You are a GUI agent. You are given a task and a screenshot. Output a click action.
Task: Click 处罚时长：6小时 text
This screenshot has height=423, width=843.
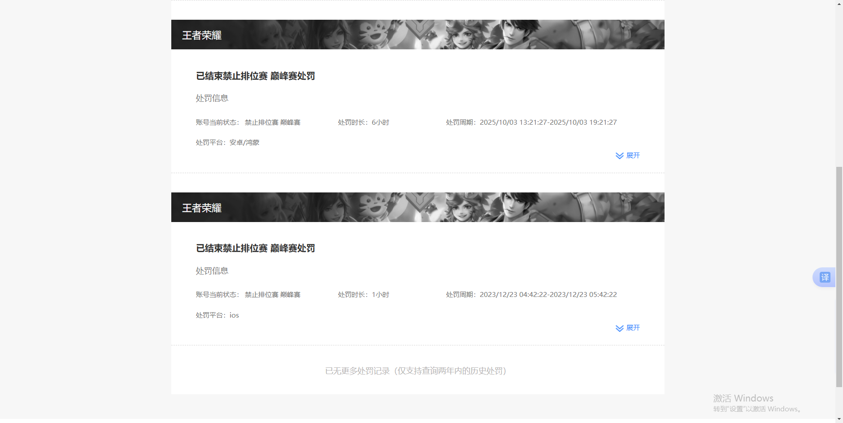[364, 122]
